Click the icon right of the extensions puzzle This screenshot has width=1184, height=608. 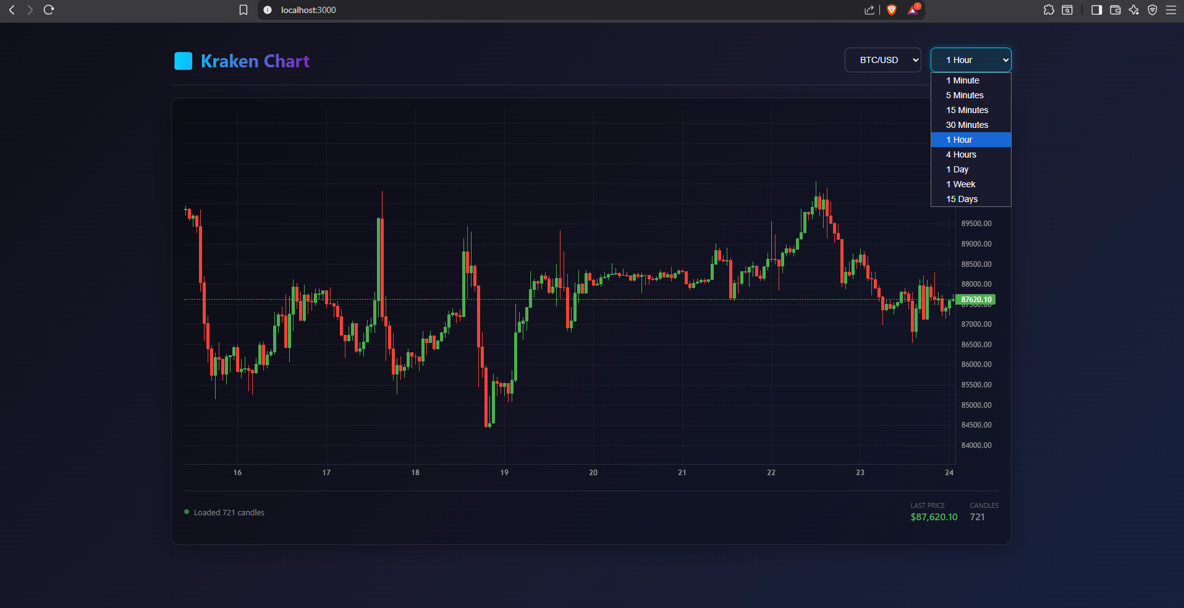[1067, 10]
